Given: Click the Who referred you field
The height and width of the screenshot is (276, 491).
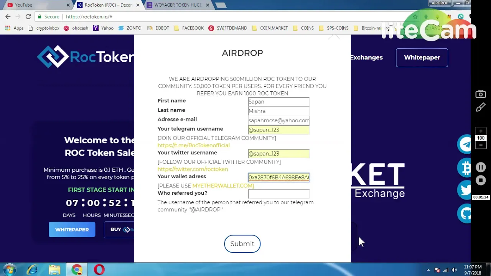Looking at the screenshot, I should tap(278, 194).
